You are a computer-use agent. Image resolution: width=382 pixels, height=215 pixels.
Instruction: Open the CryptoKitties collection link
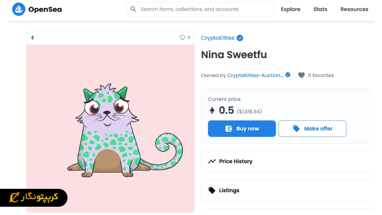coord(217,38)
